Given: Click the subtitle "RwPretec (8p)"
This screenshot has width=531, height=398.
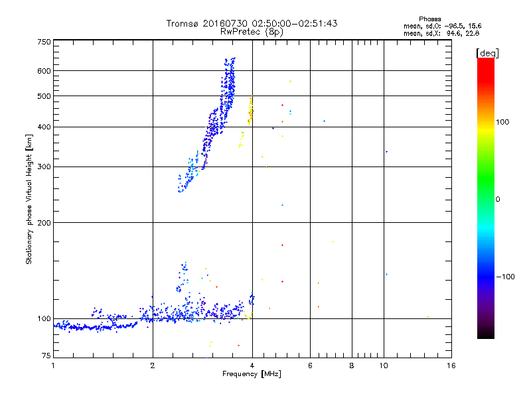Looking at the screenshot, I should point(252,32).
